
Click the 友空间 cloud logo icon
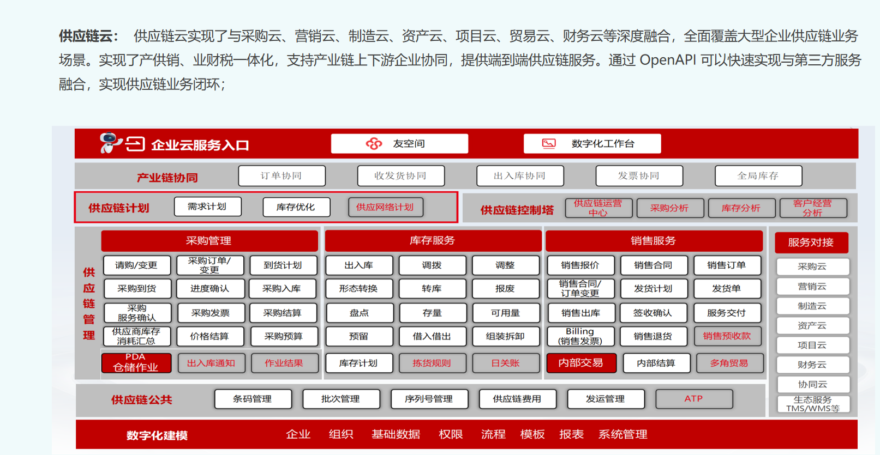374,144
